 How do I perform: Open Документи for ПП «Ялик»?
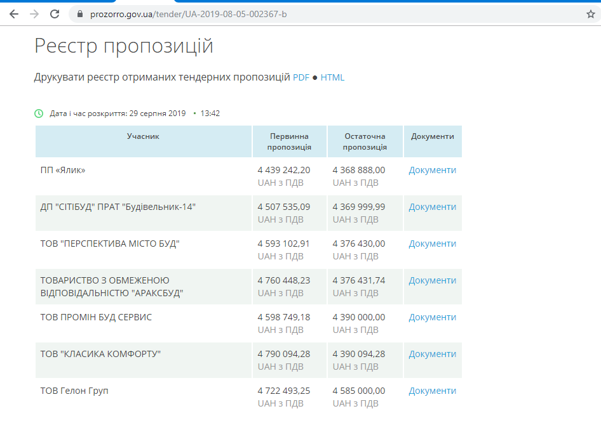[433, 170]
